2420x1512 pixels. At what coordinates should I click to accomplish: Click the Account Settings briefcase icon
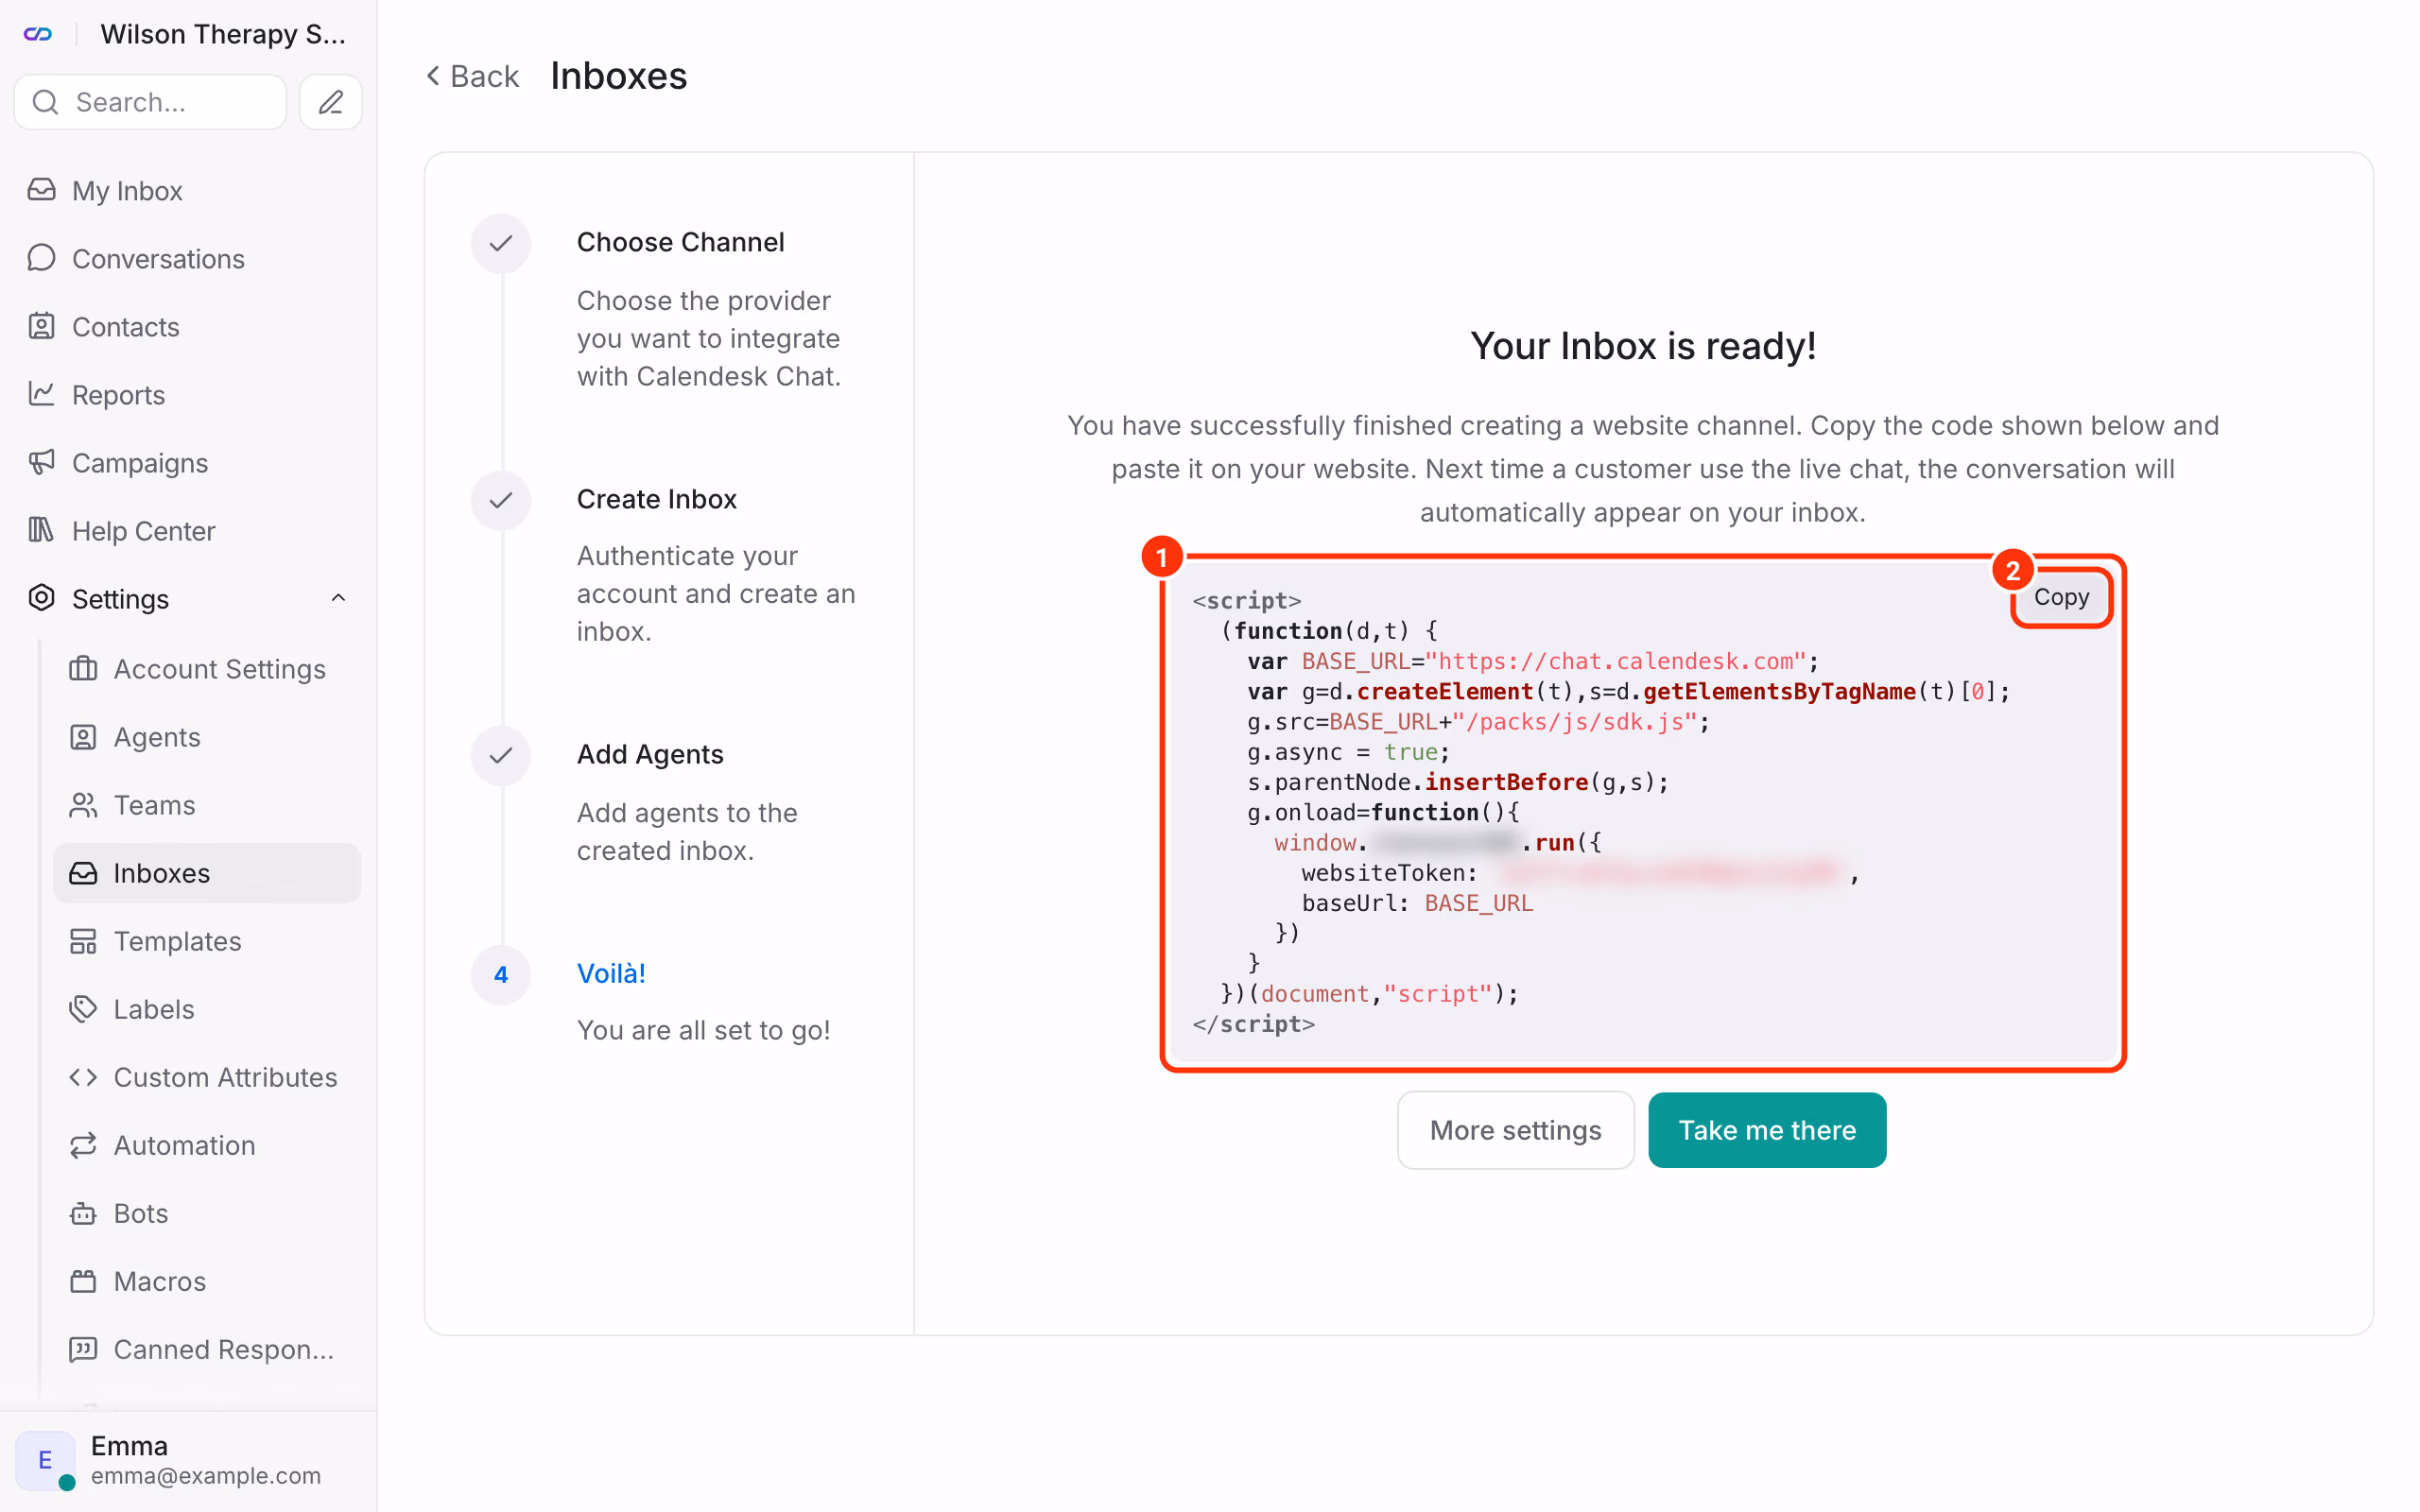point(83,668)
